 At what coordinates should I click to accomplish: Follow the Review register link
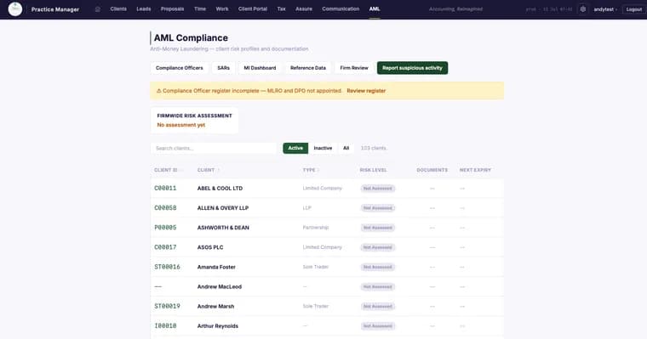pyautogui.click(x=366, y=91)
